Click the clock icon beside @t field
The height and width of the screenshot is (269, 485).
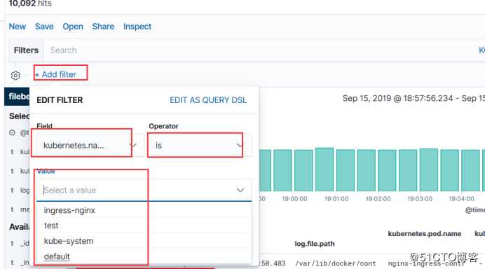(12, 132)
